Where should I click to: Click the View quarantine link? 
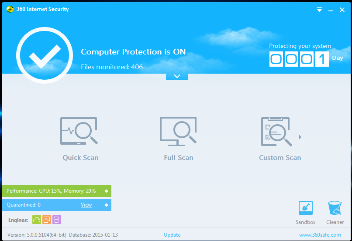tap(86, 205)
